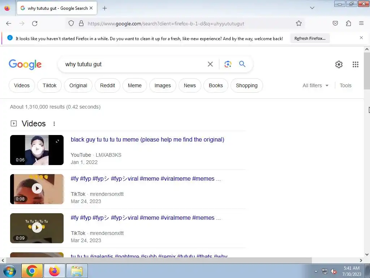Open 'black guy tu tu tu tu meme' link

[147, 139]
